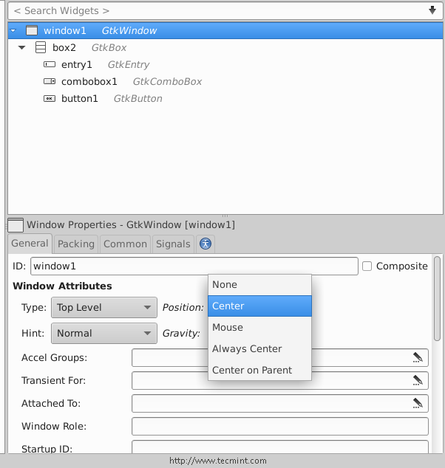Toggle the Composite checkbox
Image resolution: width=445 pixels, height=468 pixels.
pos(367,266)
